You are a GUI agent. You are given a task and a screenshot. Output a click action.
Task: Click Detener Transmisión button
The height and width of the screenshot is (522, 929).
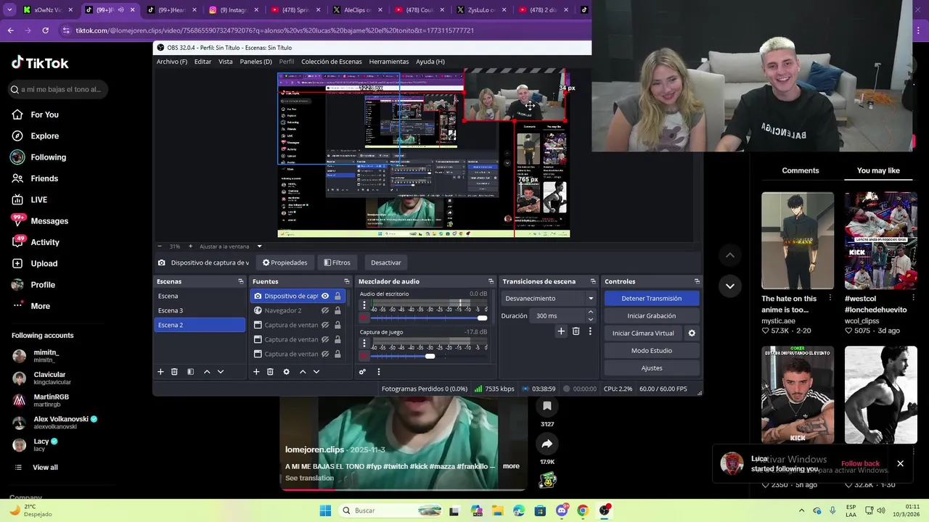point(652,298)
